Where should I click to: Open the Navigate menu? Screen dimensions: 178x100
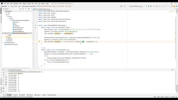pos(16,4)
